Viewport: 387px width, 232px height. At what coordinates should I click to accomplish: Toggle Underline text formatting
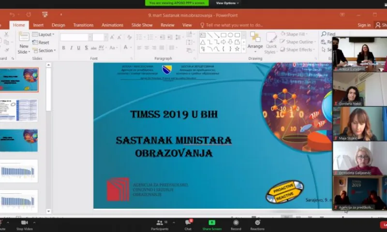(78, 48)
